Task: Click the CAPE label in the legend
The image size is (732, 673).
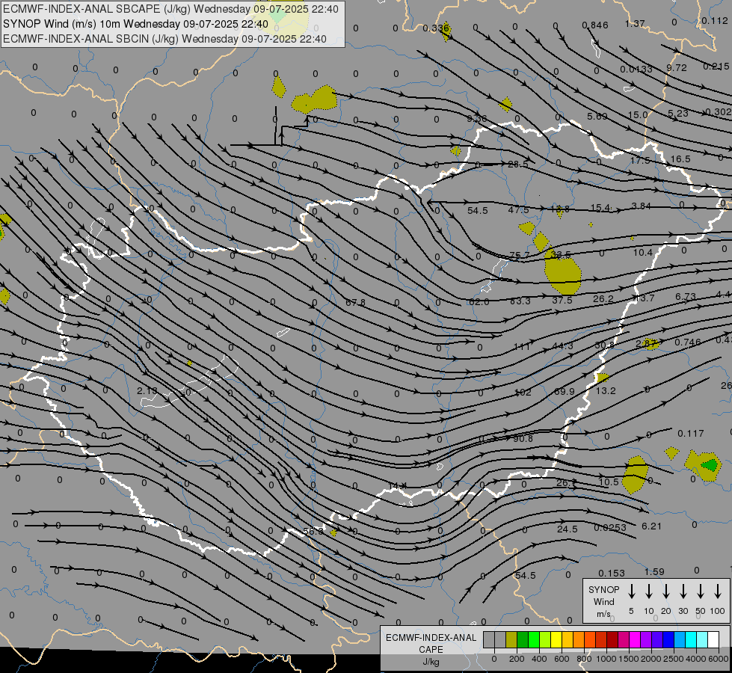Action: click(431, 649)
